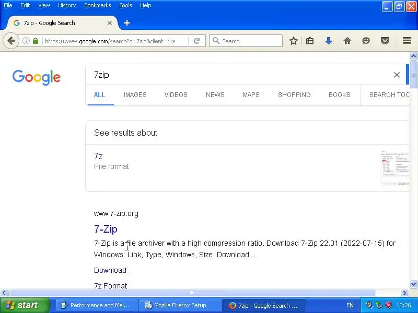Click the Hello chat smiley icon
Viewport: 418px width, 313px height.
(366, 41)
